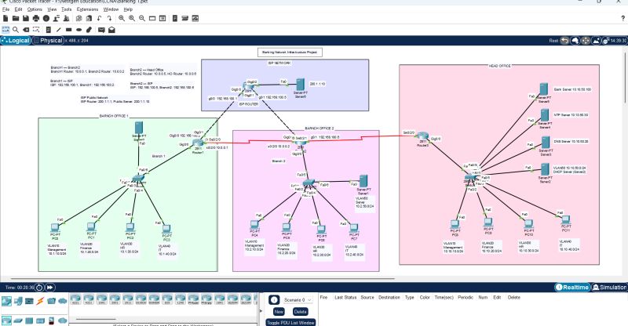Open a file with the folder icon
628x326 pixels.
tap(16, 18)
